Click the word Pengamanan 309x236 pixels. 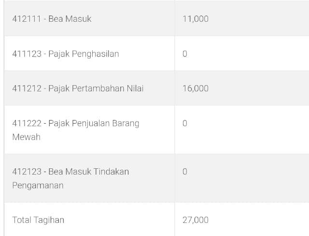38,185
